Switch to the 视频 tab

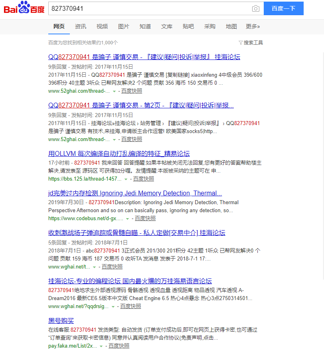[x=102, y=26]
